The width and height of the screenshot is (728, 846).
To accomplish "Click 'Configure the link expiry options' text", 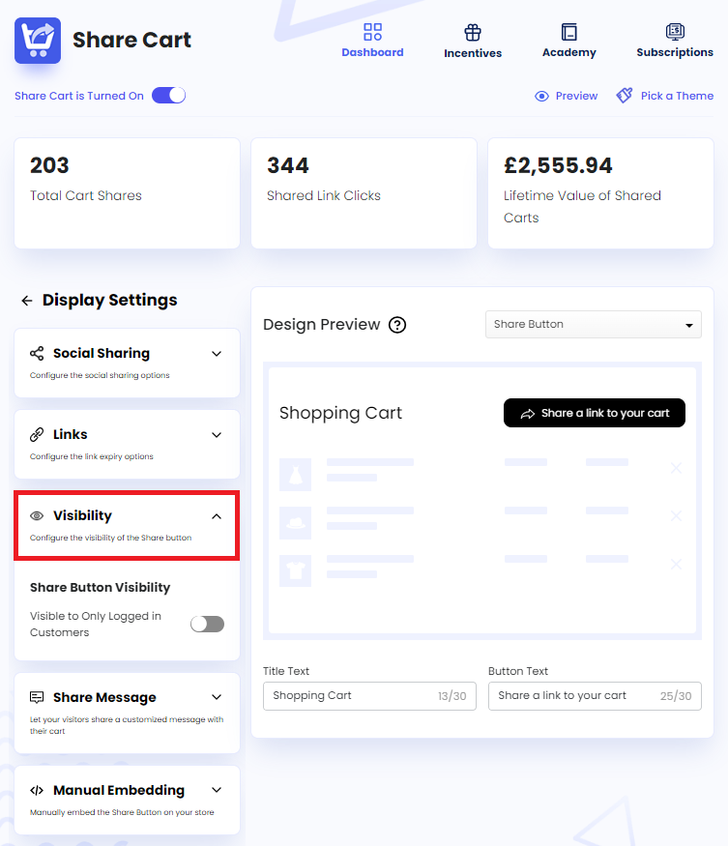I will [91, 456].
